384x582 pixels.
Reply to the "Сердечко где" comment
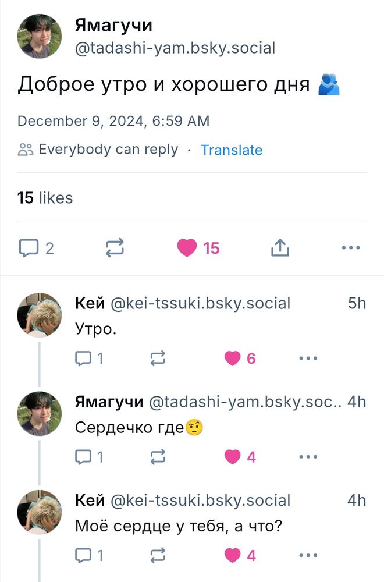point(84,457)
